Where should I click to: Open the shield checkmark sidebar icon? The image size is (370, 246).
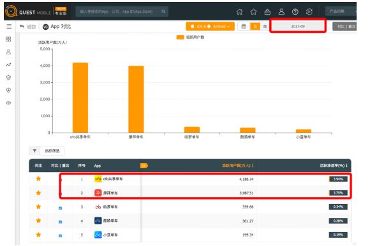coord(8,77)
